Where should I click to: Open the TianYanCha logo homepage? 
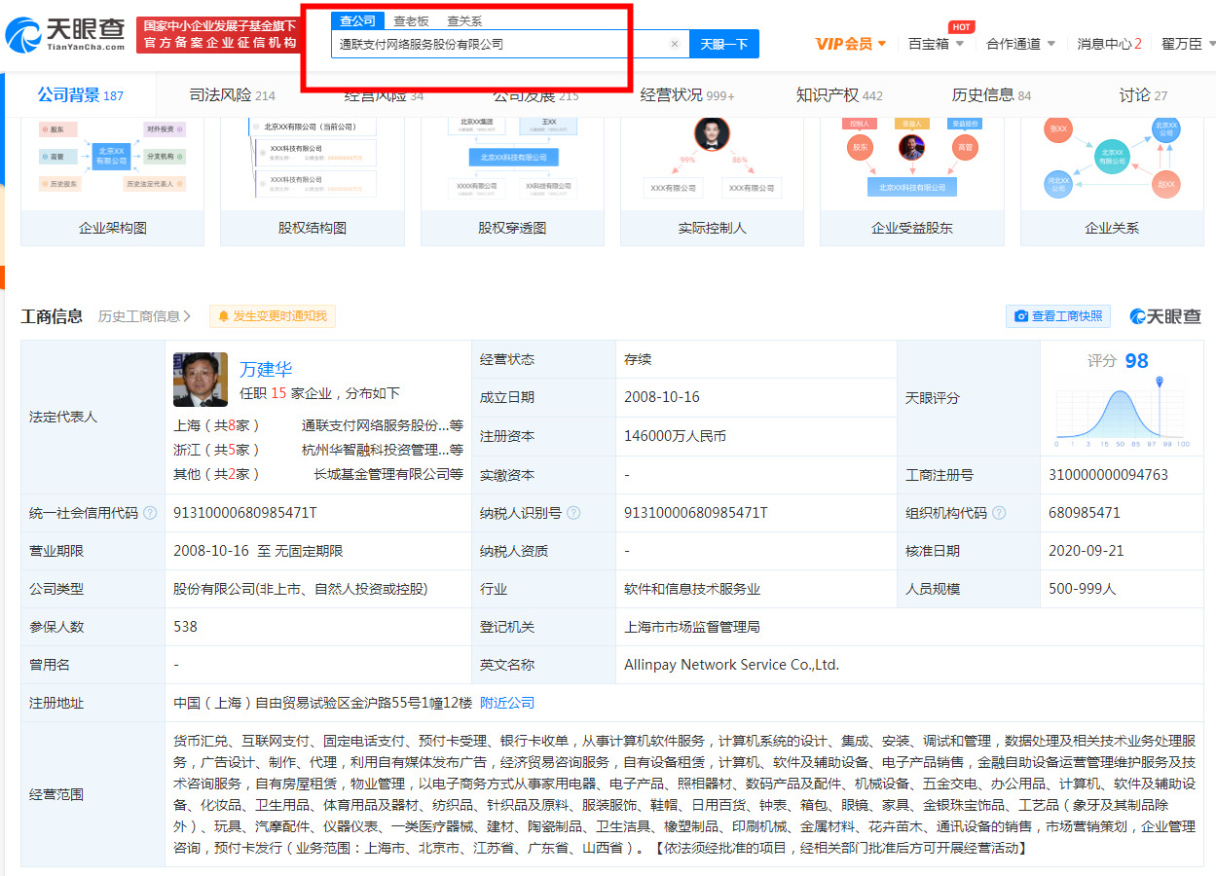64,35
